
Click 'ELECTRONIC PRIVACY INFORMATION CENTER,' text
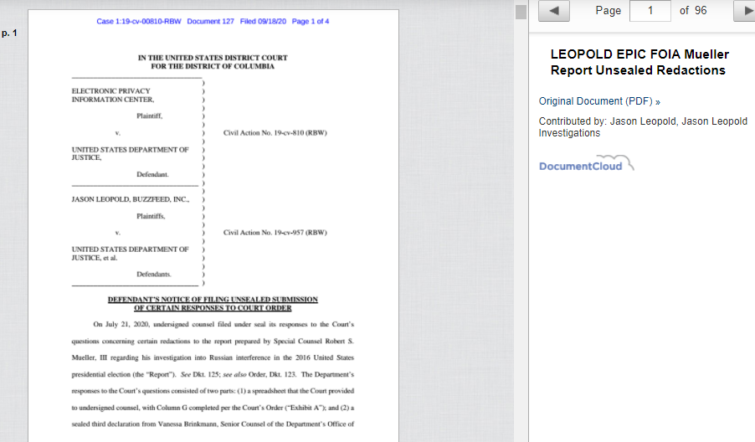(x=113, y=95)
